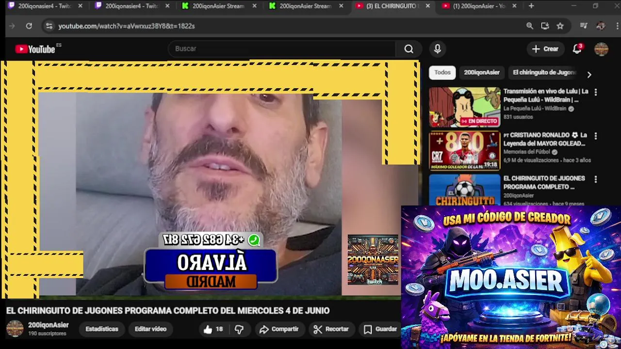This screenshot has width=621, height=349.
Task: Click Memorias del Fútbol channel name
Action: point(527,152)
